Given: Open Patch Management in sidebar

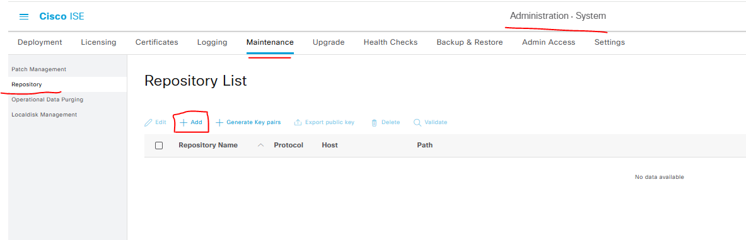Looking at the screenshot, I should click(39, 69).
